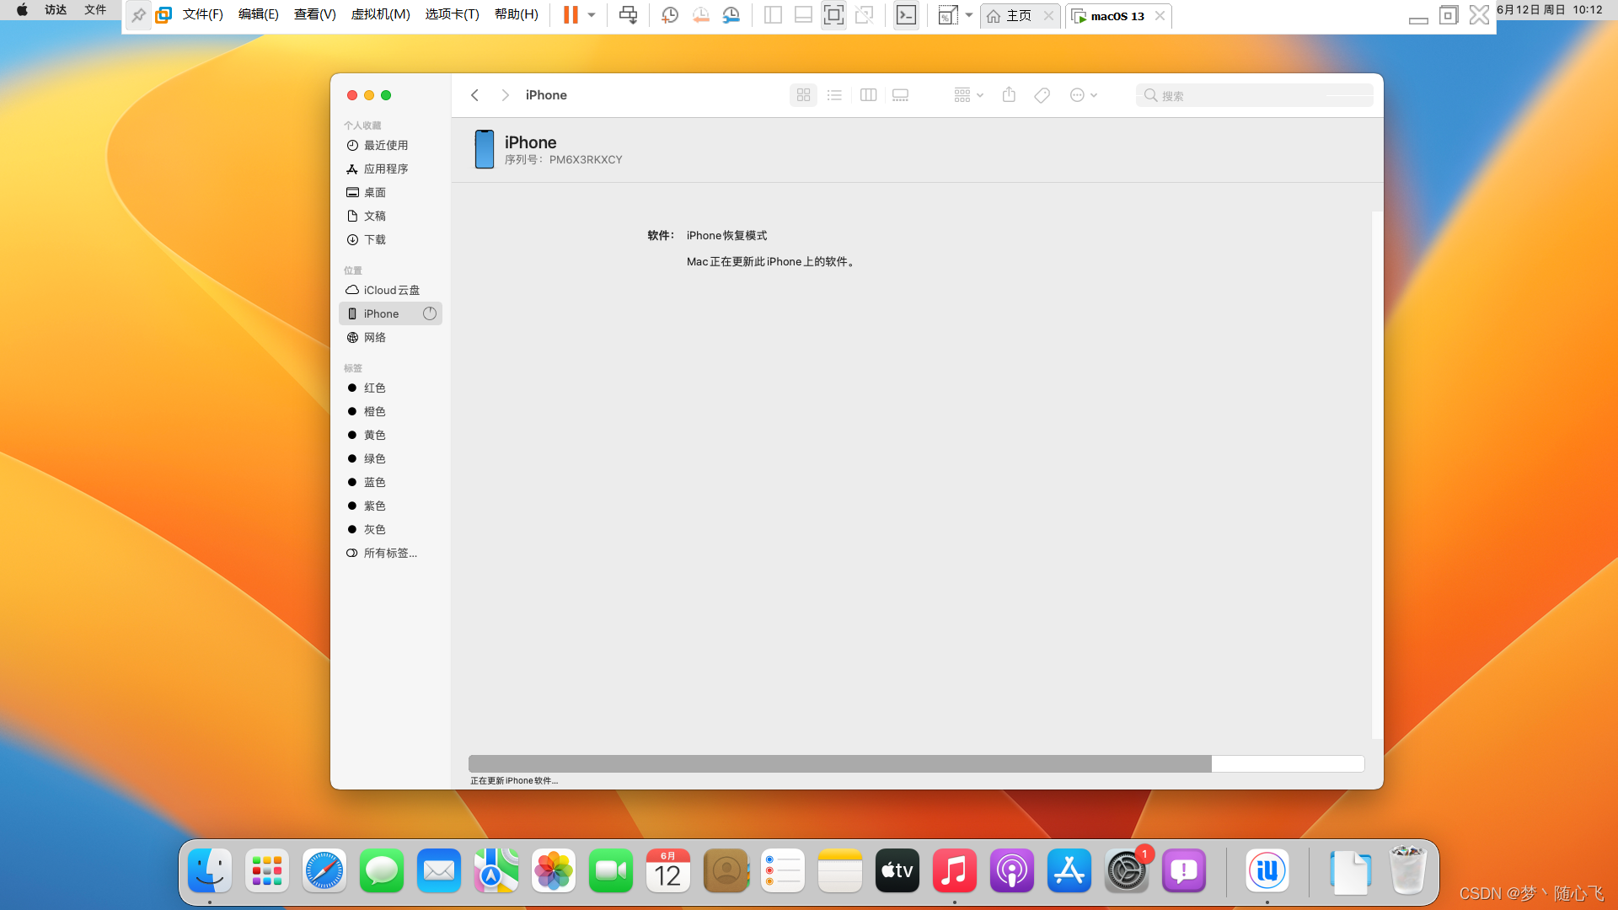This screenshot has width=1618, height=910.
Task: Open the VMware 帮助(H) menu
Action: [x=517, y=14]
